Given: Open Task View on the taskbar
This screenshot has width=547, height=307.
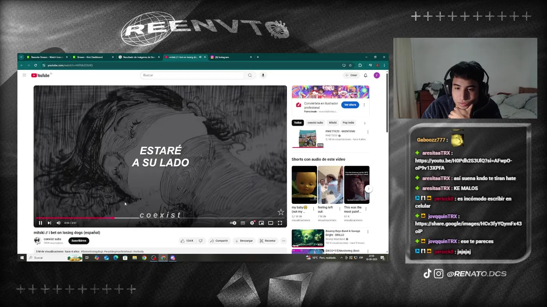Looking at the screenshot, I should 87,258.
